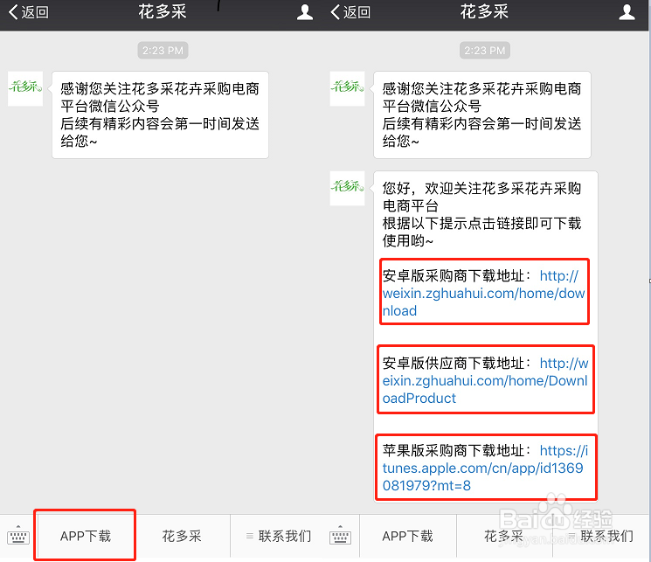
Task: Switch to keyboard input in right chat
Action: click(x=340, y=536)
